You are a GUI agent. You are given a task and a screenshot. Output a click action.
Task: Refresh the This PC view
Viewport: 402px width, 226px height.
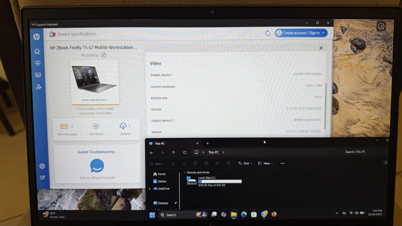(x=185, y=152)
